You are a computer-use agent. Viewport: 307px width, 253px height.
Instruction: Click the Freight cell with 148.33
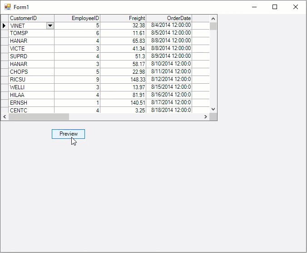click(x=123, y=80)
